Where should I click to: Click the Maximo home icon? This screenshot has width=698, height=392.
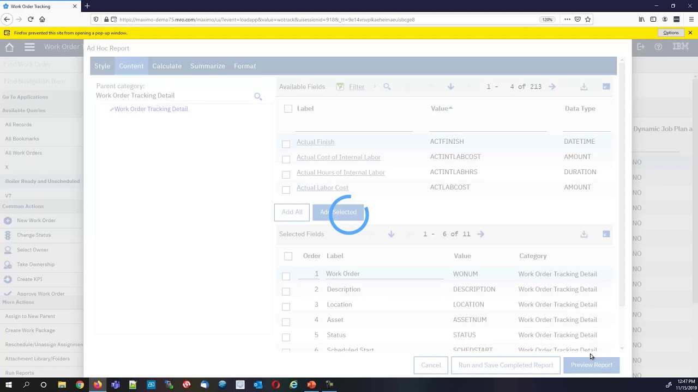9,47
